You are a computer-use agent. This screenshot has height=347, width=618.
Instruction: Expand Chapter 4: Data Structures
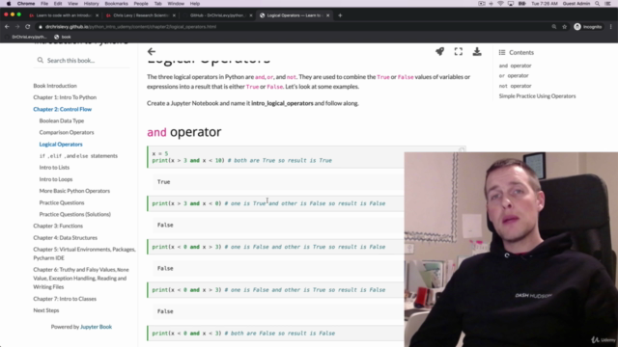click(x=65, y=238)
